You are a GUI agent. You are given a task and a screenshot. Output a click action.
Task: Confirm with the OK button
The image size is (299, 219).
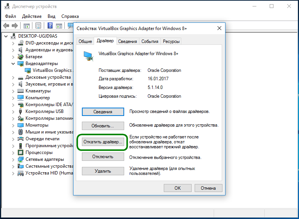click(177, 188)
